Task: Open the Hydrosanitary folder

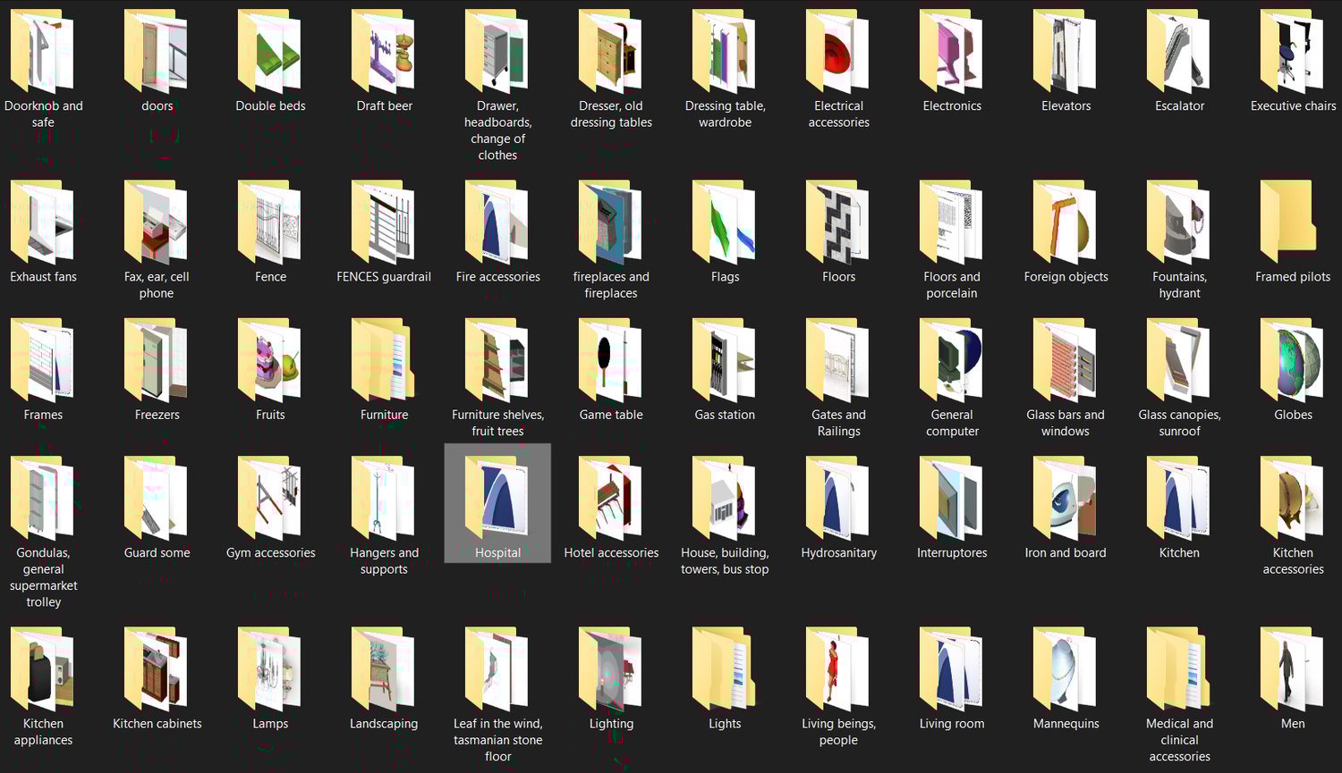Action: pyautogui.click(x=838, y=498)
